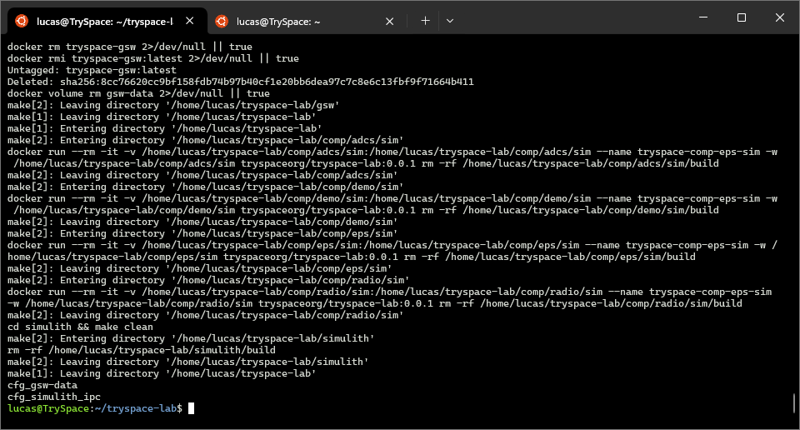
Task: Click 'Leaving directory' line for comp/demo/sim
Action: point(202,222)
